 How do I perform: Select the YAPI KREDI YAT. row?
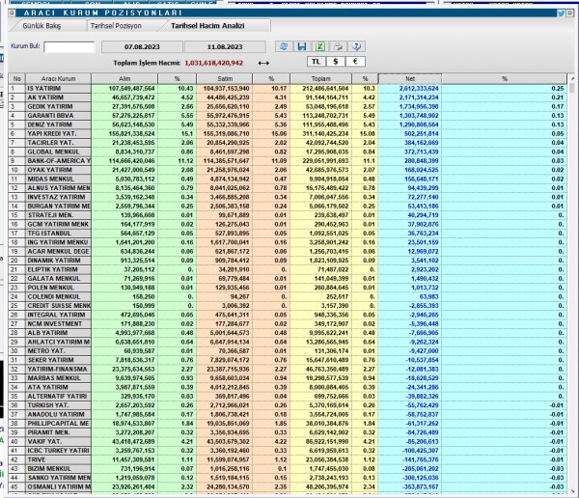point(288,134)
